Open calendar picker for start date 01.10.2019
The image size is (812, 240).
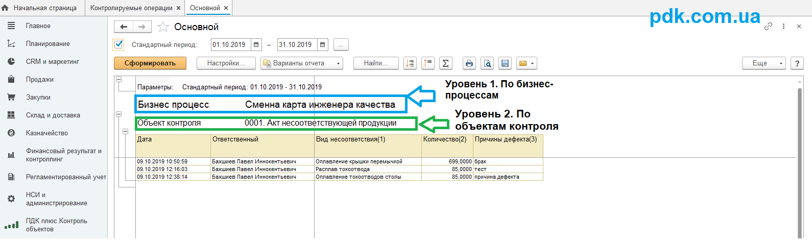[x=256, y=44]
